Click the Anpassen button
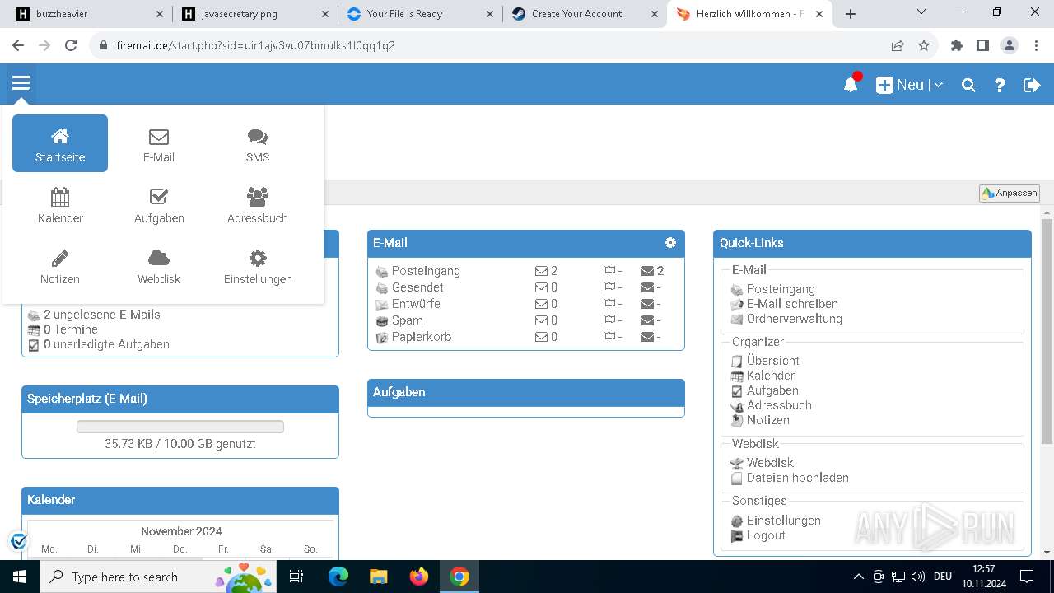 click(1010, 193)
